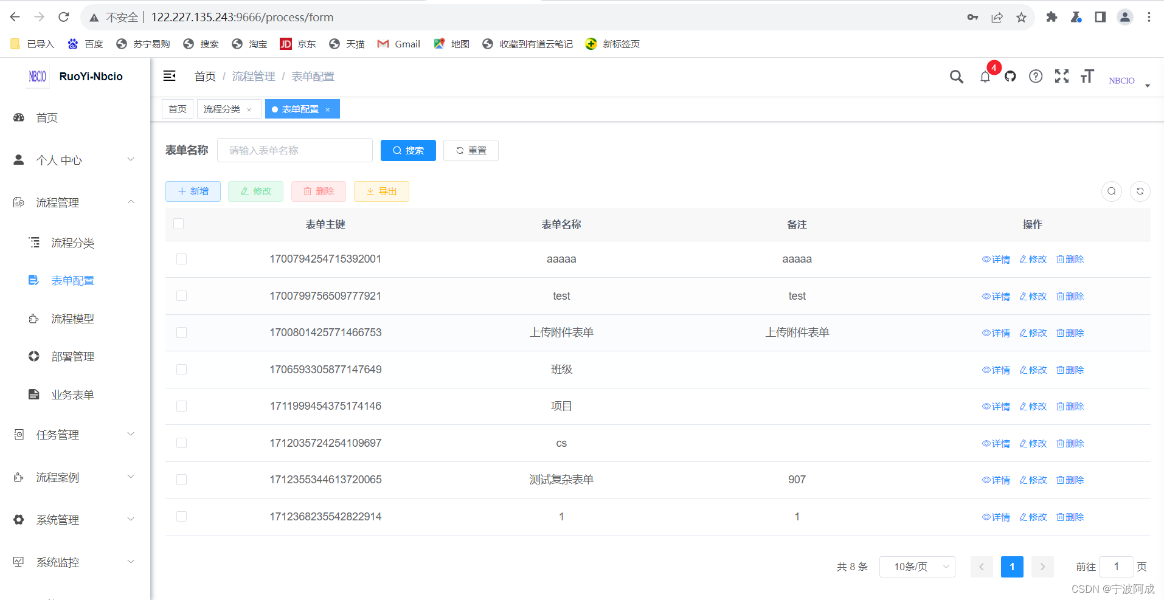1164x600 pixels.
Task: Check the 测试复杂表单 row checkbox
Action: click(x=181, y=480)
